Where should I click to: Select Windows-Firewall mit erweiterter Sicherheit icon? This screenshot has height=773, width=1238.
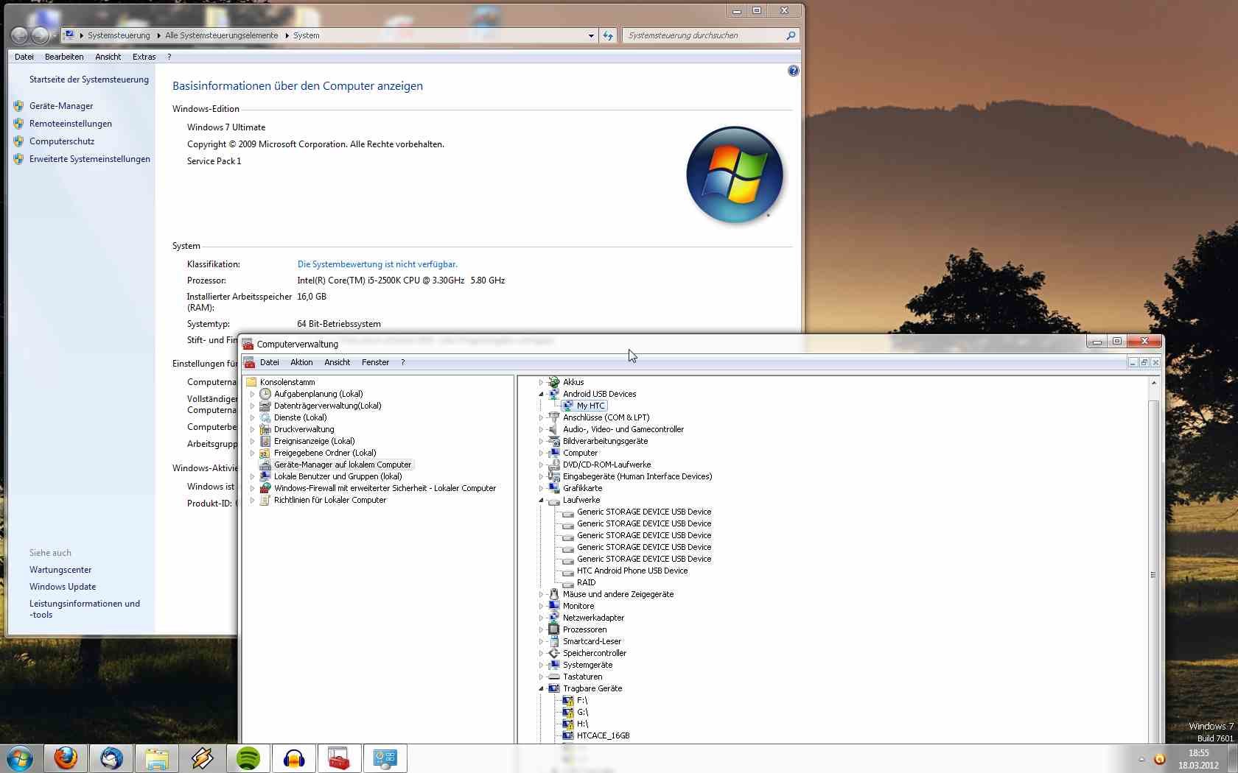(x=265, y=488)
